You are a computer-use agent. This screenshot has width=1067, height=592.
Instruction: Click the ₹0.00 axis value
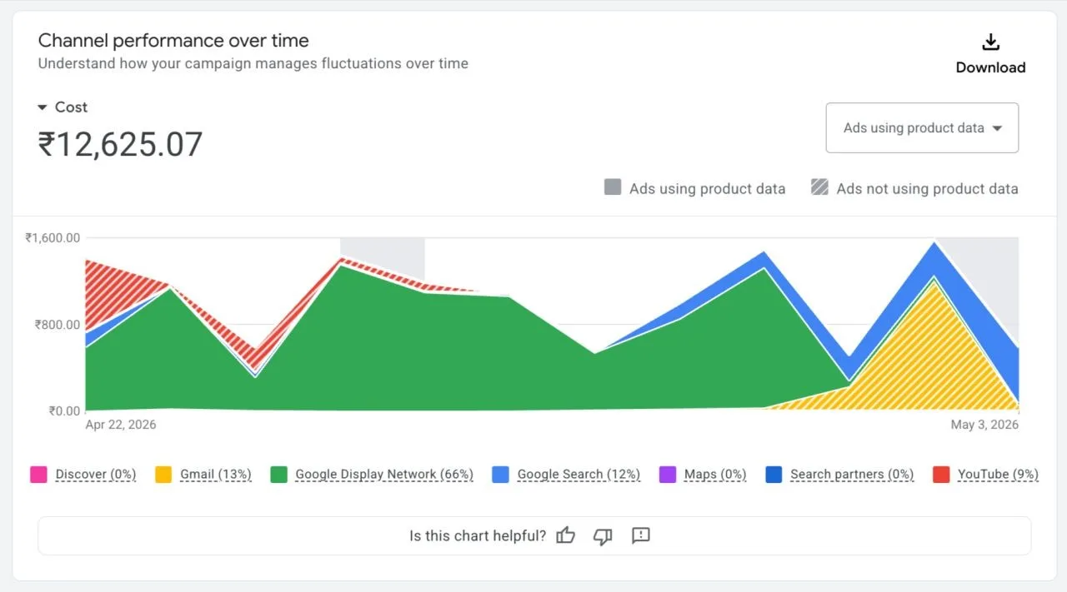coord(64,410)
